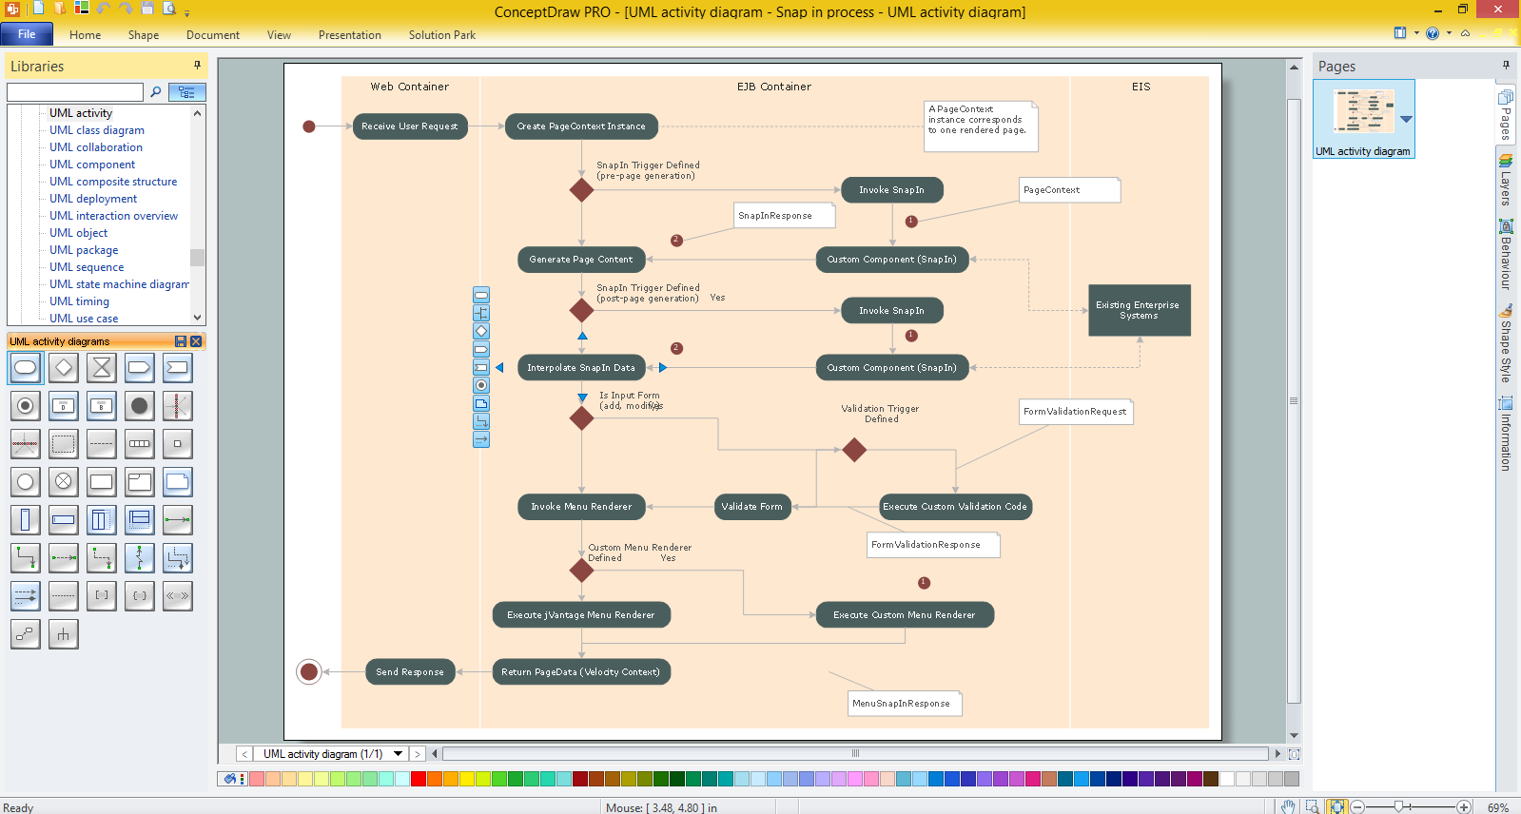Choose the branching tree connector shape
Viewport: 1521px width, 814px height.
64,634
